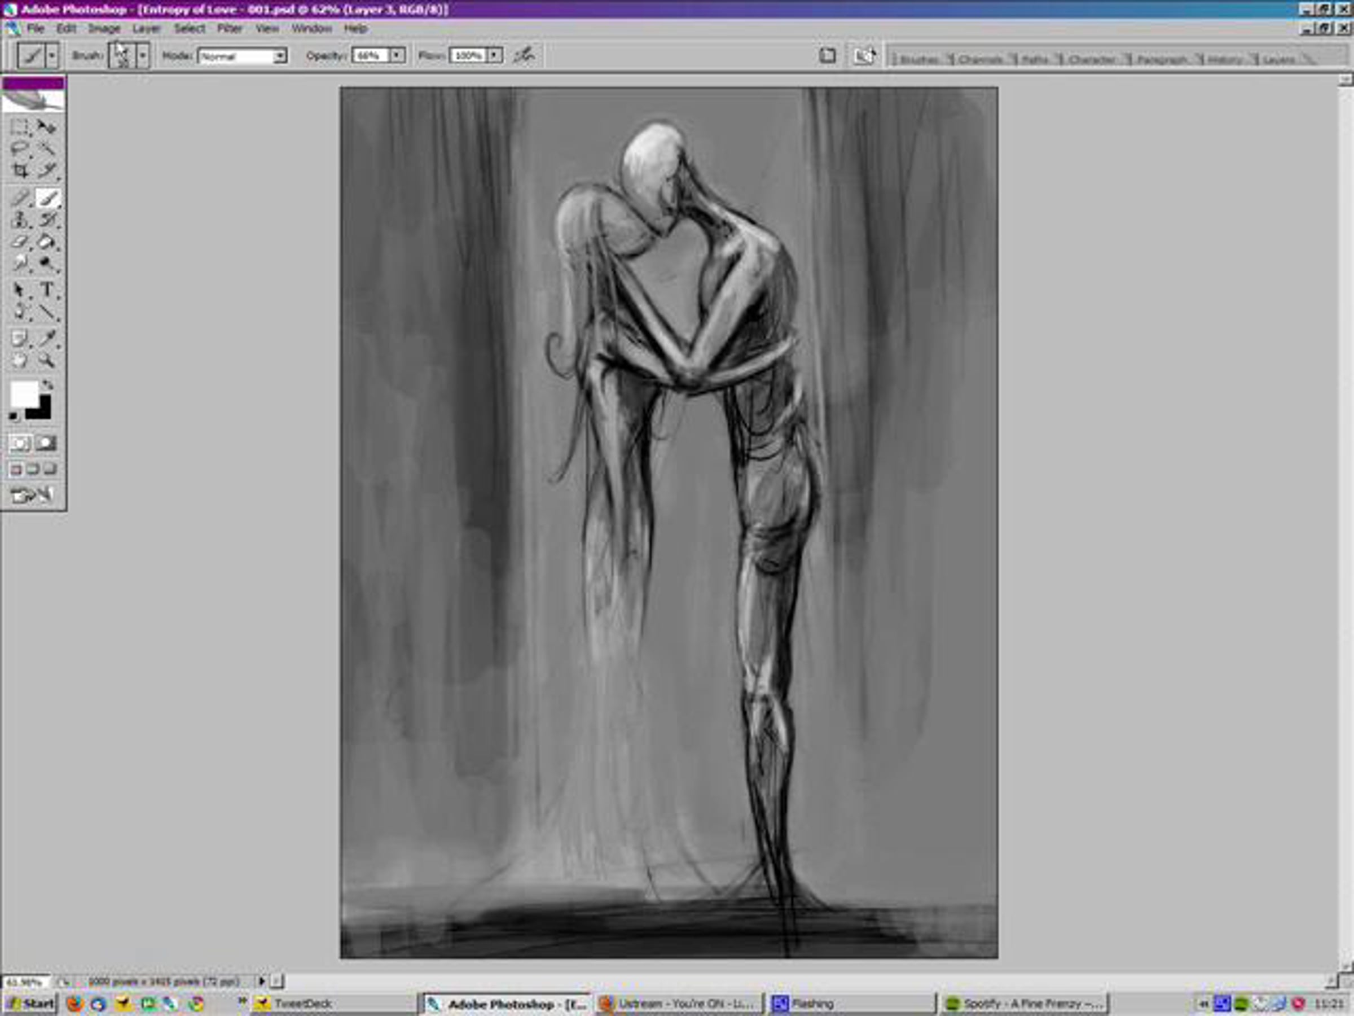Open the Brush preset picker arrow

tap(143, 56)
